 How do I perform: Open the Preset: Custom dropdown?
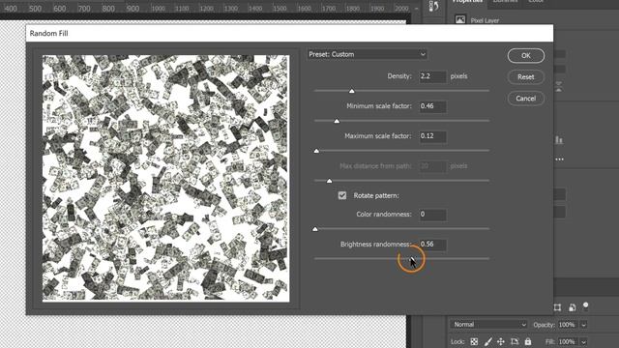tap(368, 54)
